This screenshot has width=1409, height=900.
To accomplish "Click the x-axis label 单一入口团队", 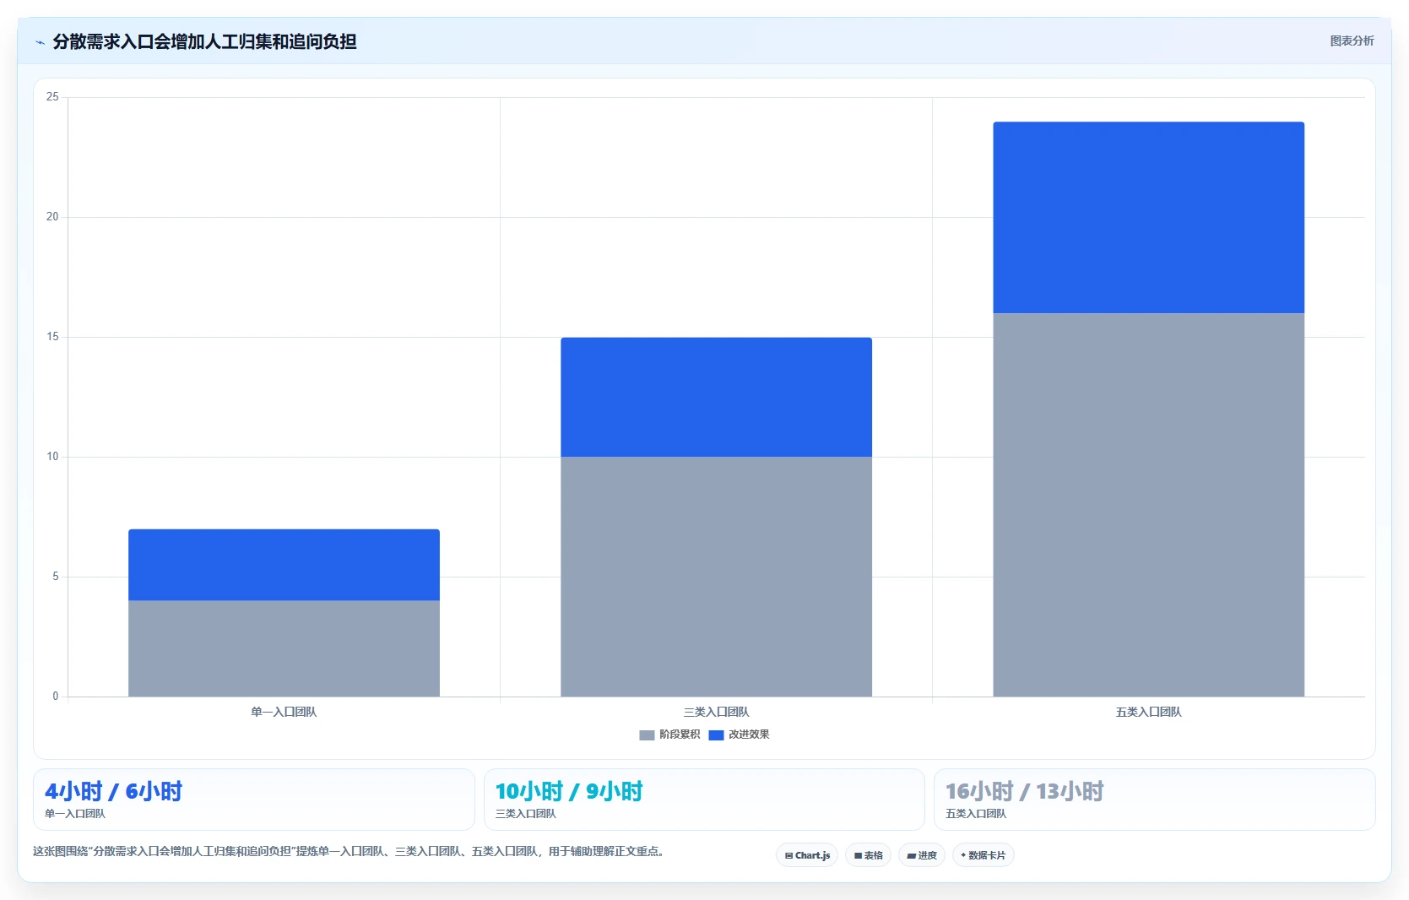I will (x=284, y=712).
